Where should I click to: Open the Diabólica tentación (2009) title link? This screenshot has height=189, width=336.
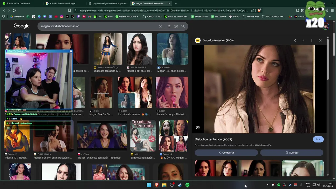pyautogui.click(x=213, y=139)
